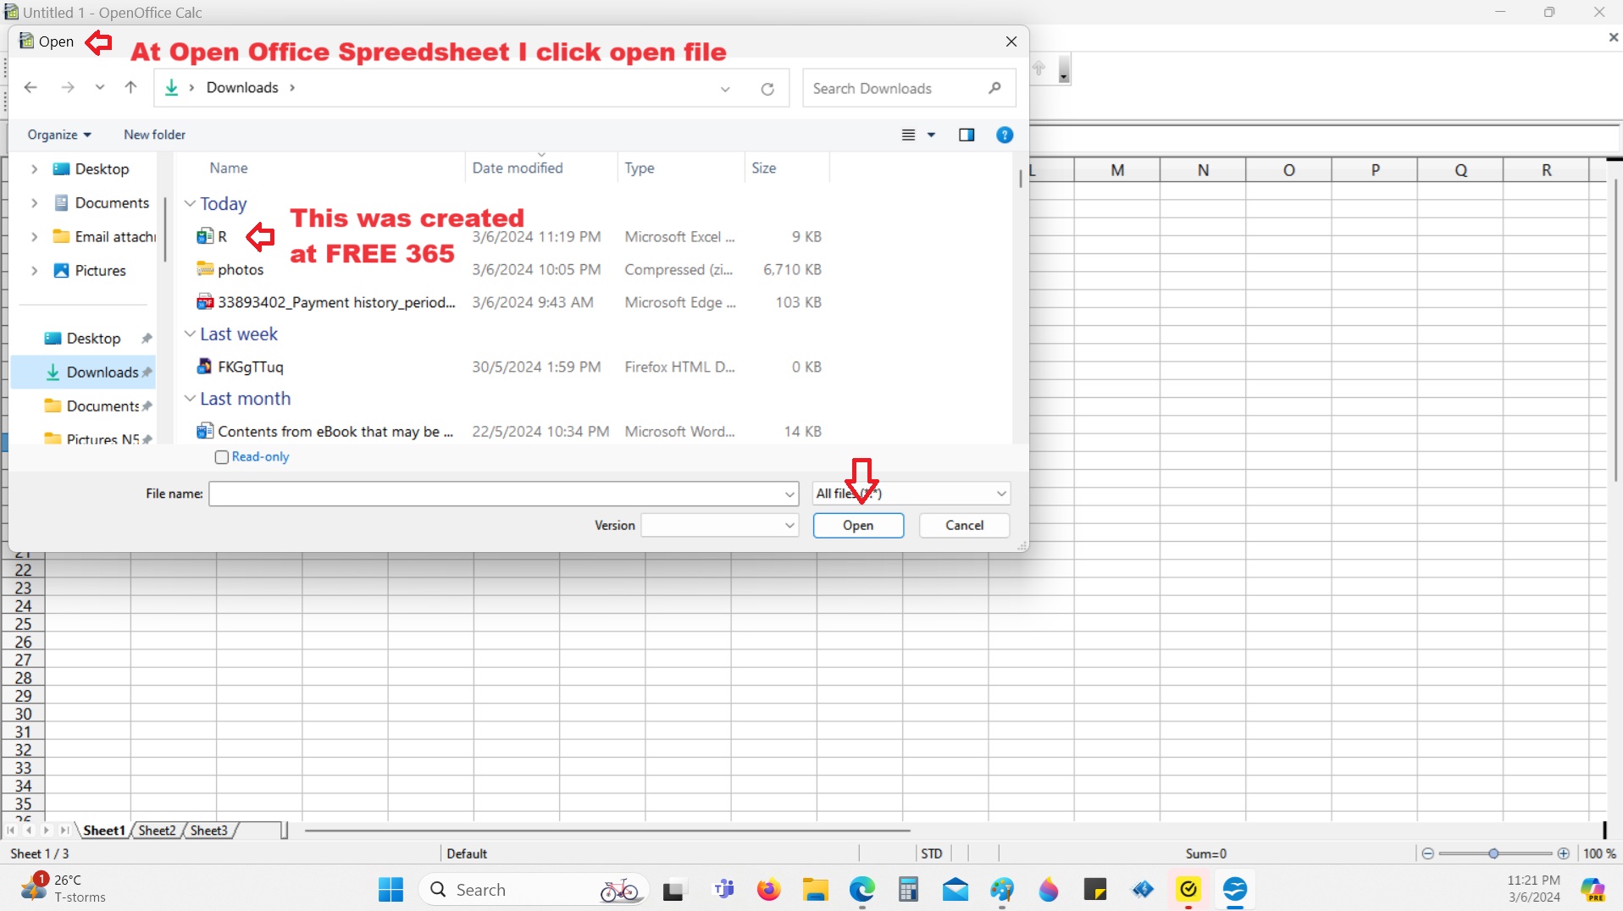
Task: Enable the Read-only checkbox
Action: 222,457
